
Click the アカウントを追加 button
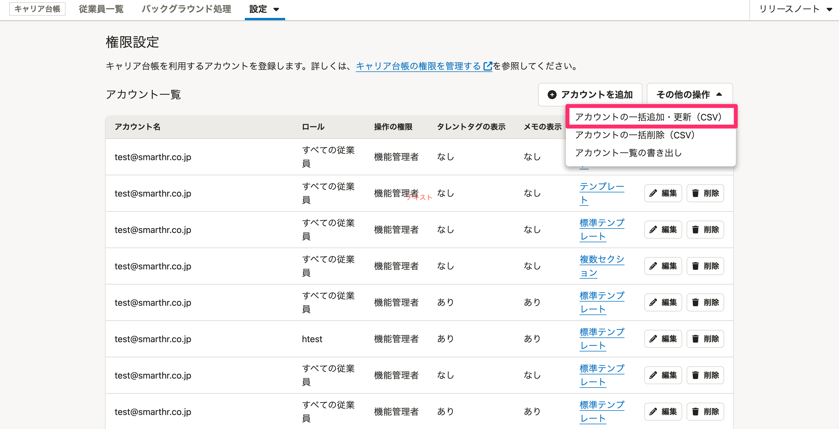(590, 94)
